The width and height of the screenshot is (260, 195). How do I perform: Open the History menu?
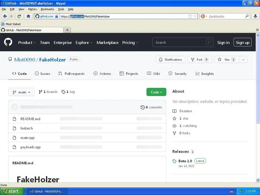point(32,9)
